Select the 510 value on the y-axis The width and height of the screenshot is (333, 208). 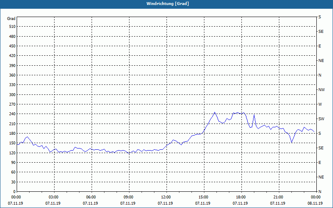[12, 27]
